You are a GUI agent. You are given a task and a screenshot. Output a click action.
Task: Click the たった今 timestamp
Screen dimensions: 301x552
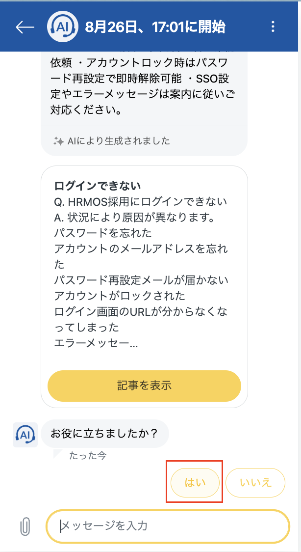pyautogui.click(x=88, y=456)
